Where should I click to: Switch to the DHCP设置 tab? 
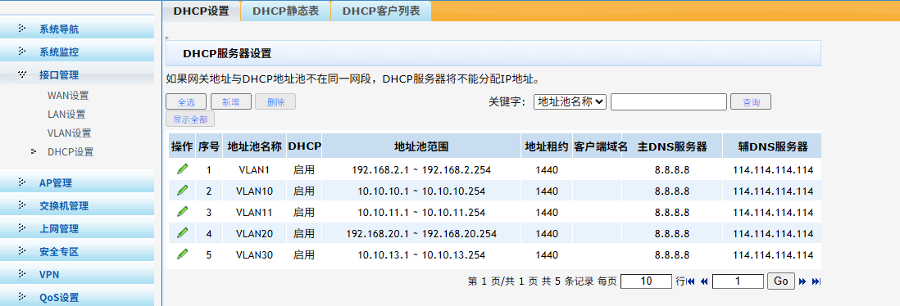[x=201, y=11]
